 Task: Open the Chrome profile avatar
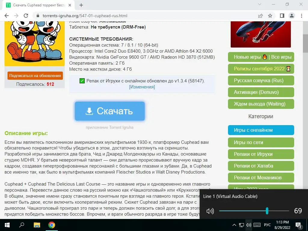[x=292, y=16]
